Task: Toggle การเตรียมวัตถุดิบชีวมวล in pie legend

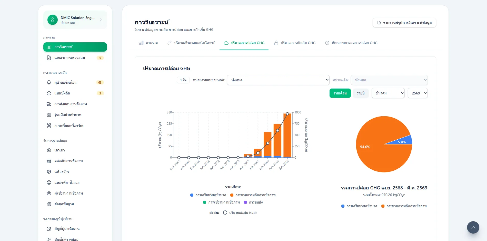Action: coord(359,206)
